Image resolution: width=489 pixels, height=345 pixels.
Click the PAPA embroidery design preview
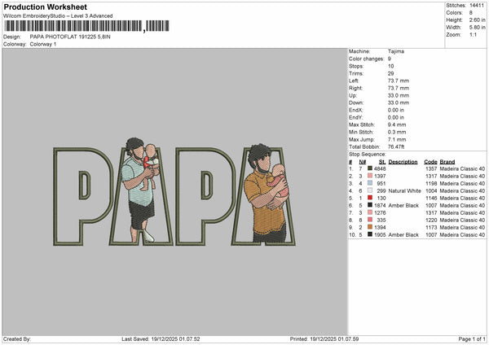coord(174,191)
